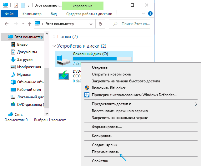
Task: Open the Средства работы с дисками tab
Action: coord(89,14)
